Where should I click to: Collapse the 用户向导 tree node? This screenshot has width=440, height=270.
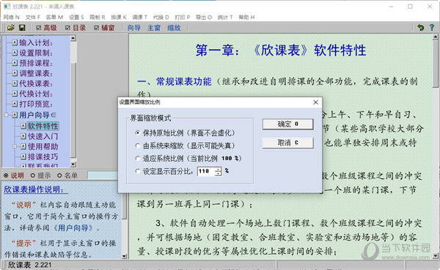6,114
